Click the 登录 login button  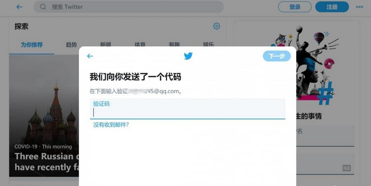point(295,7)
